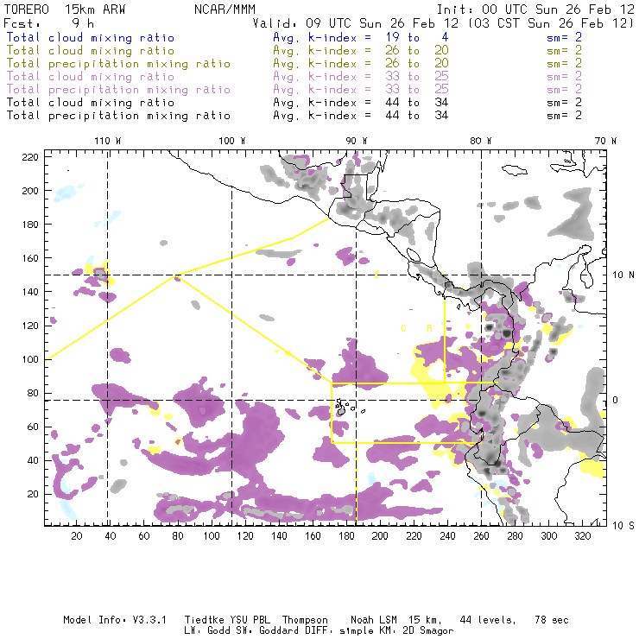The height and width of the screenshot is (639, 639).
Task: Click the '70 W' longitude label
Action: click(x=605, y=141)
